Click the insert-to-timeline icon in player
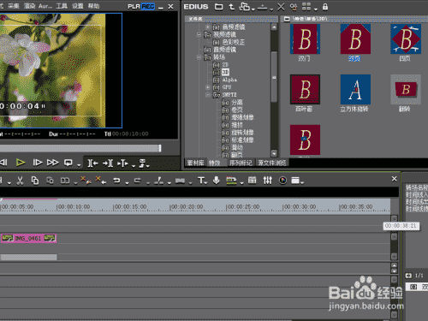428x321 pixels. 122,163
